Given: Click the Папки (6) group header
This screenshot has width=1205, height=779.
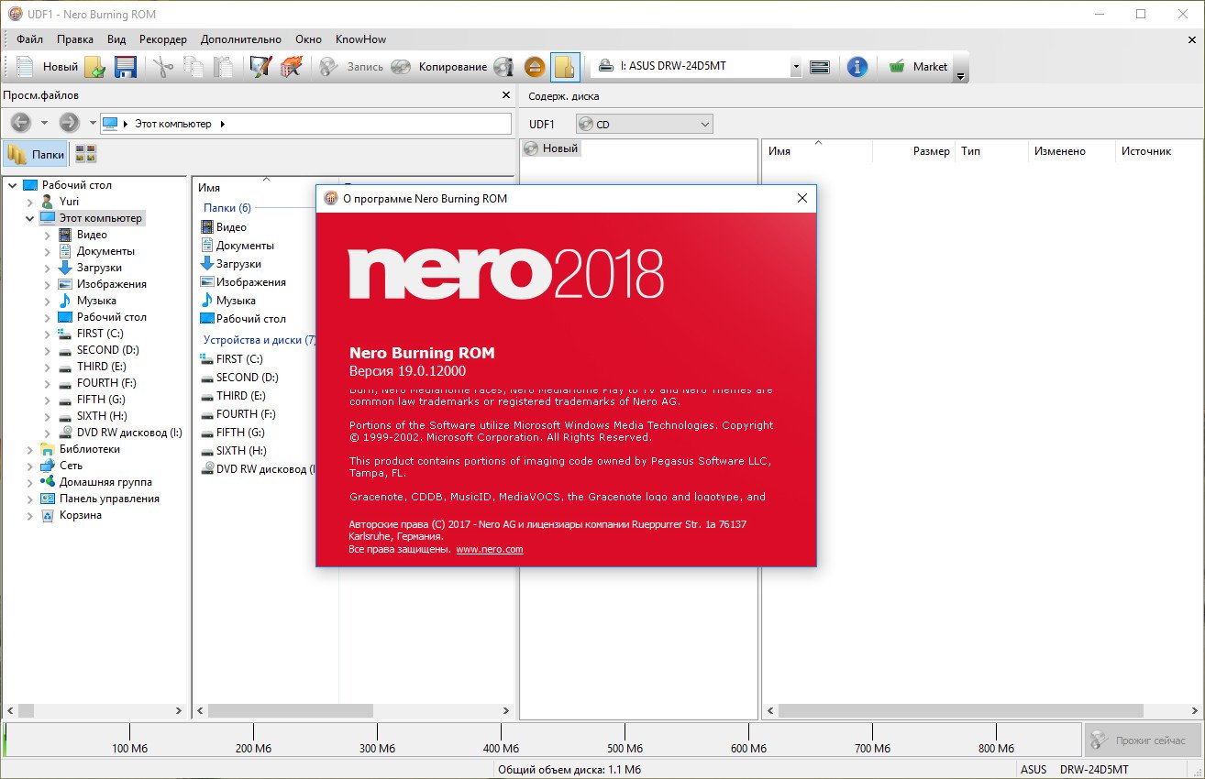Looking at the screenshot, I should tap(227, 208).
